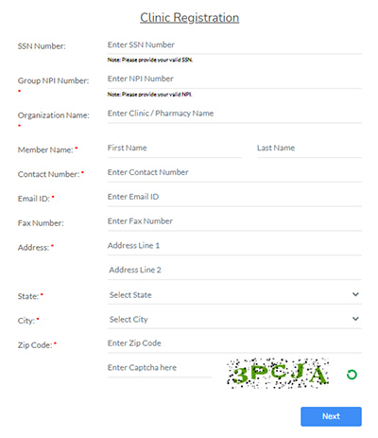
Task: Expand the State list using the chevron arrow
Action: click(355, 294)
